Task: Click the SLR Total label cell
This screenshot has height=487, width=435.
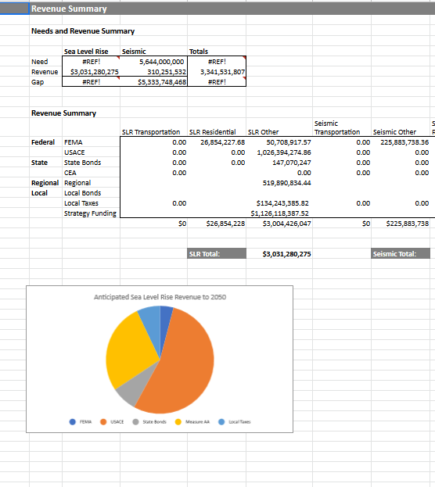Action: (x=217, y=254)
